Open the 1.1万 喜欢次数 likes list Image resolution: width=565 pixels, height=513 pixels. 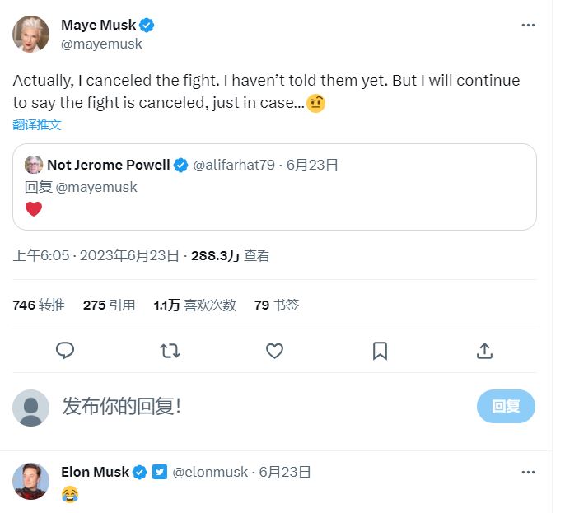point(194,305)
